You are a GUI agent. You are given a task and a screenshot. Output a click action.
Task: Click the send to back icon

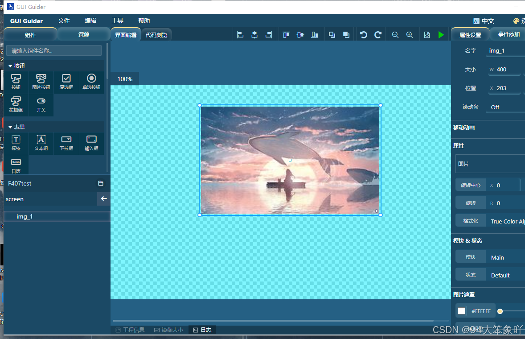(346, 35)
